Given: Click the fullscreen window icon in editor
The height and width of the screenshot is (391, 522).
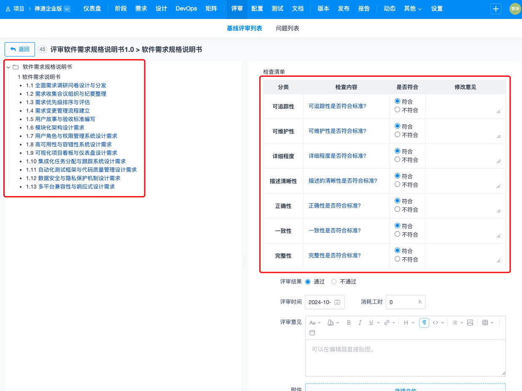Looking at the screenshot, I should click(312, 333).
